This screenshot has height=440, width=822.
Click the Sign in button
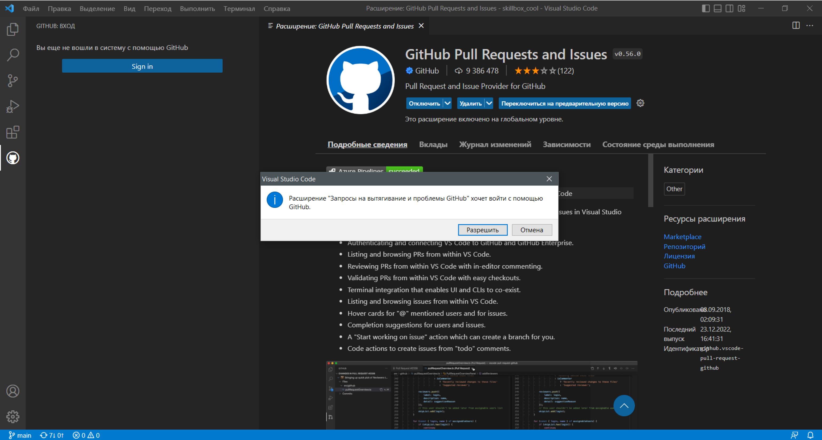coord(142,66)
